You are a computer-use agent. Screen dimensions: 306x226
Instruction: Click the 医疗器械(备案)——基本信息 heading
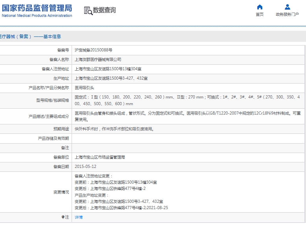coord(30,36)
